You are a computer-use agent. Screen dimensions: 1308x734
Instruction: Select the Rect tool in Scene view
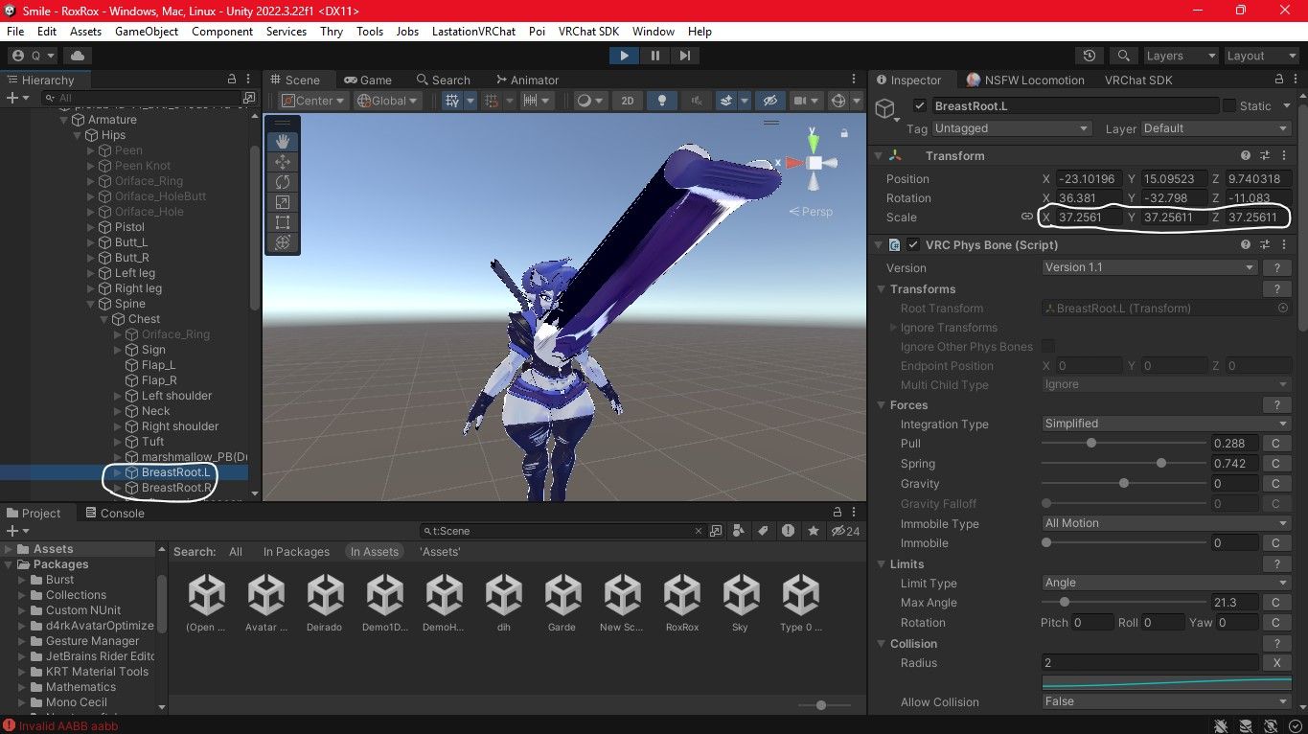tap(283, 222)
